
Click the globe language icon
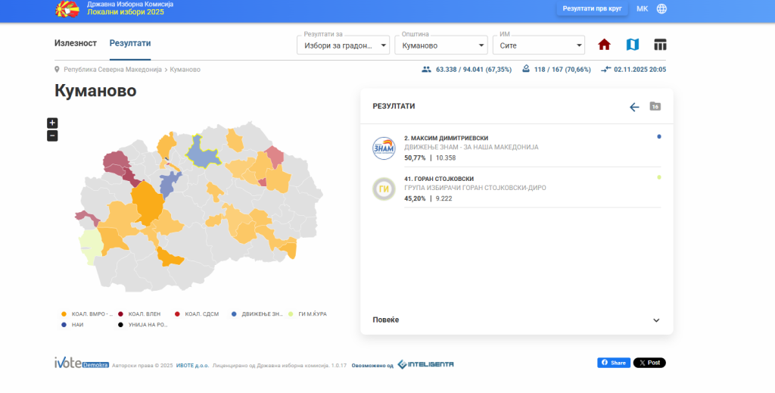point(661,9)
